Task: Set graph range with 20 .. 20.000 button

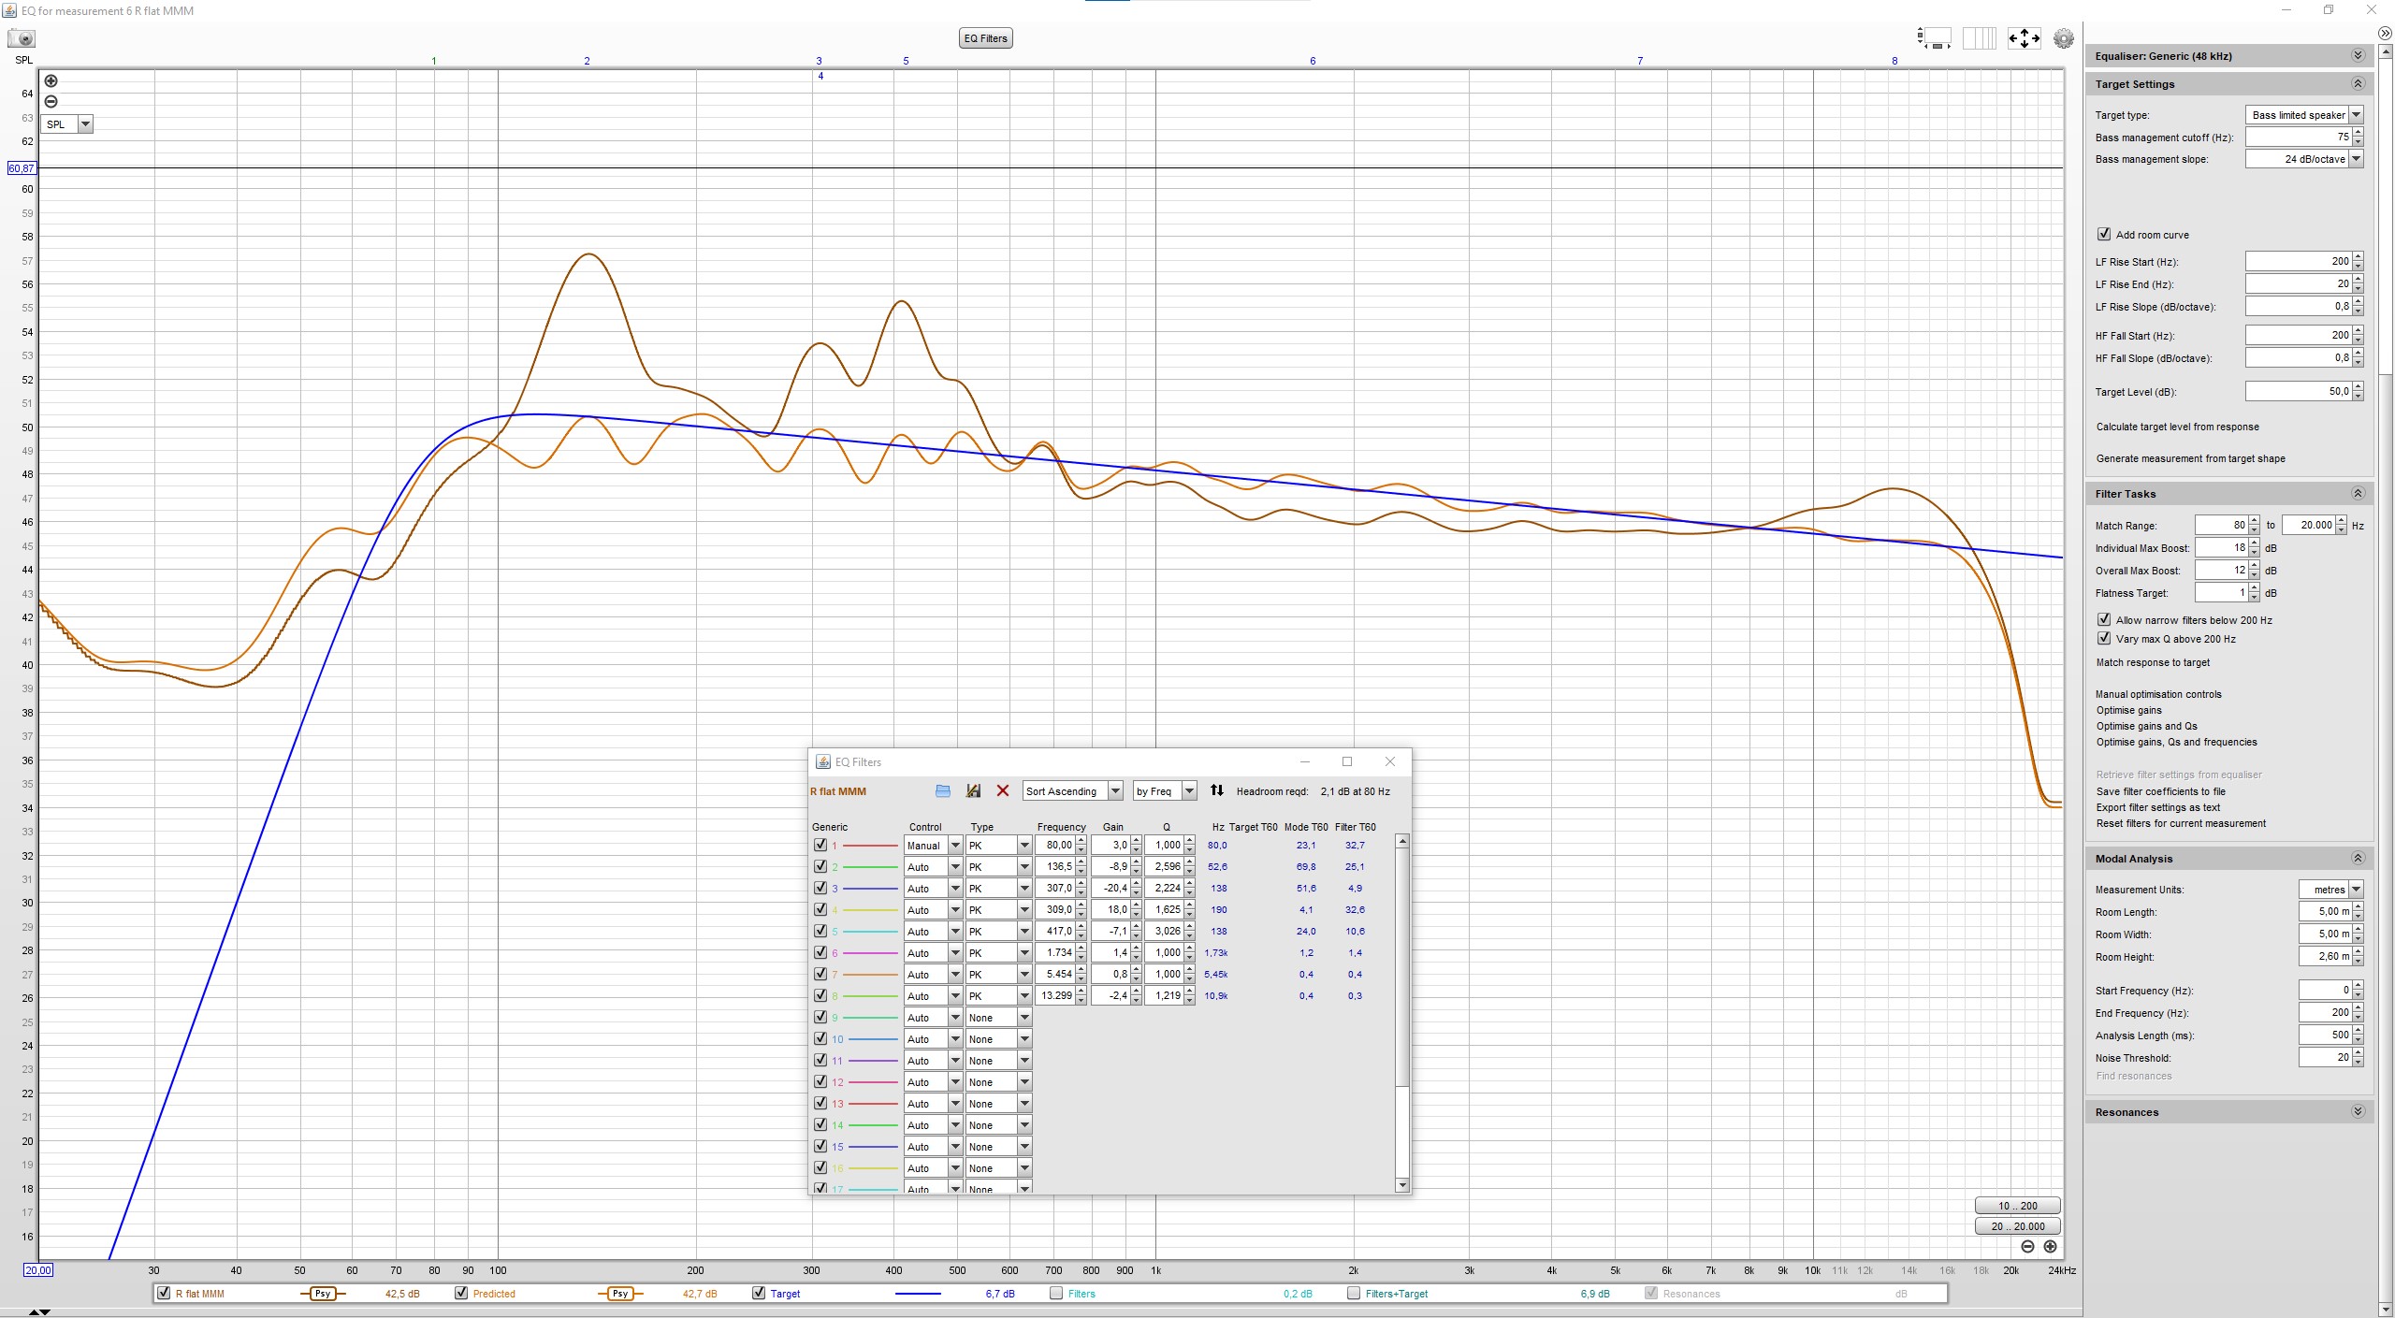Action: pos(2017,1226)
